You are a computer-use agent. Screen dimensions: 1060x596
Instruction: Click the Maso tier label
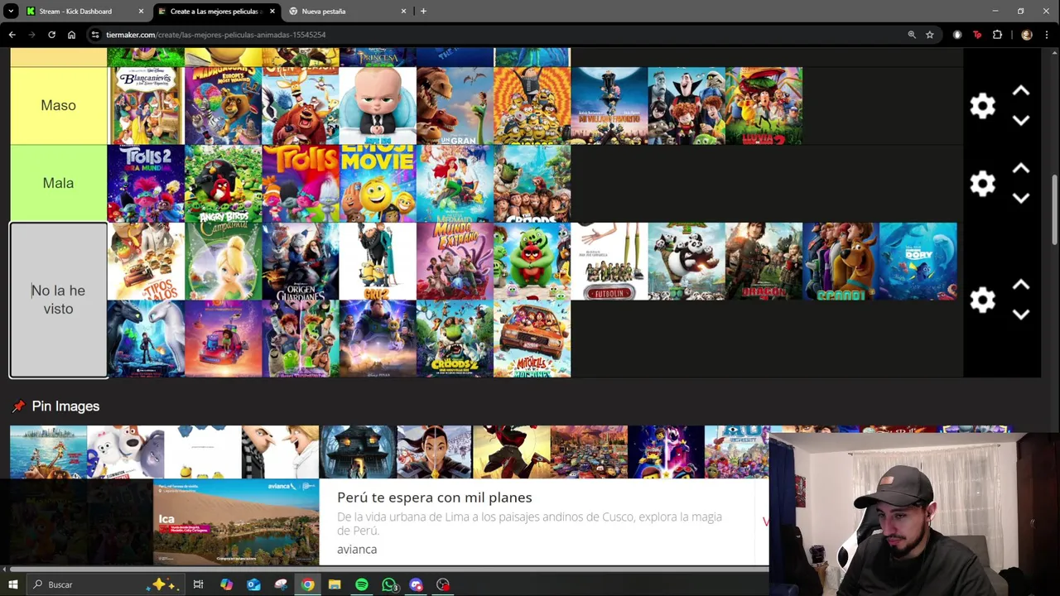coord(58,106)
